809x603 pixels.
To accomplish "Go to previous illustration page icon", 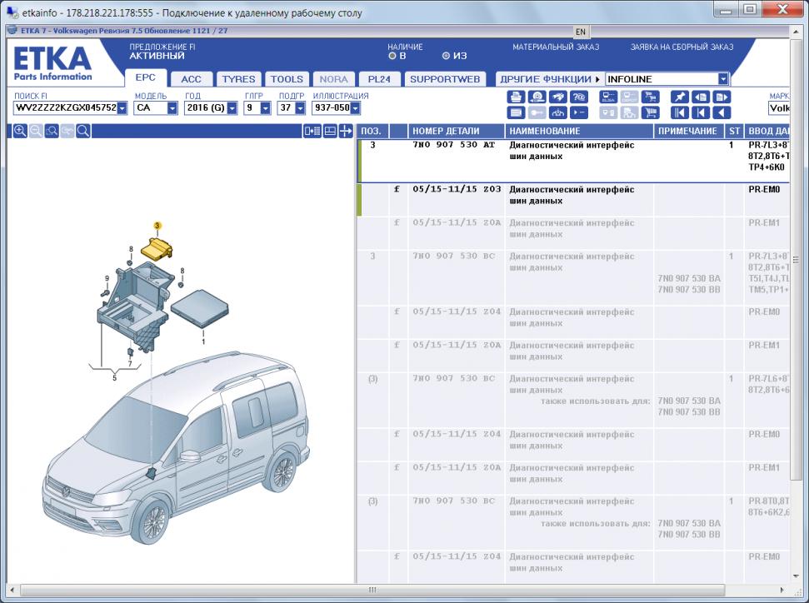I will [701, 97].
